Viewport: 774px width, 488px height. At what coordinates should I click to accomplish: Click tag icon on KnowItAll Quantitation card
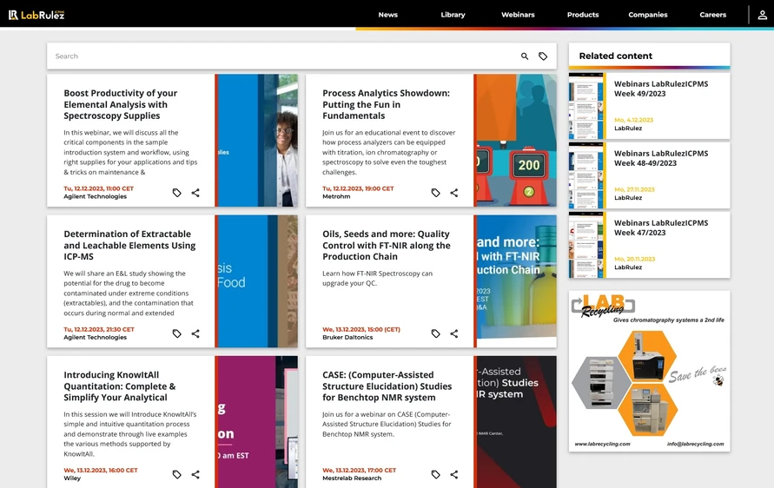(176, 474)
